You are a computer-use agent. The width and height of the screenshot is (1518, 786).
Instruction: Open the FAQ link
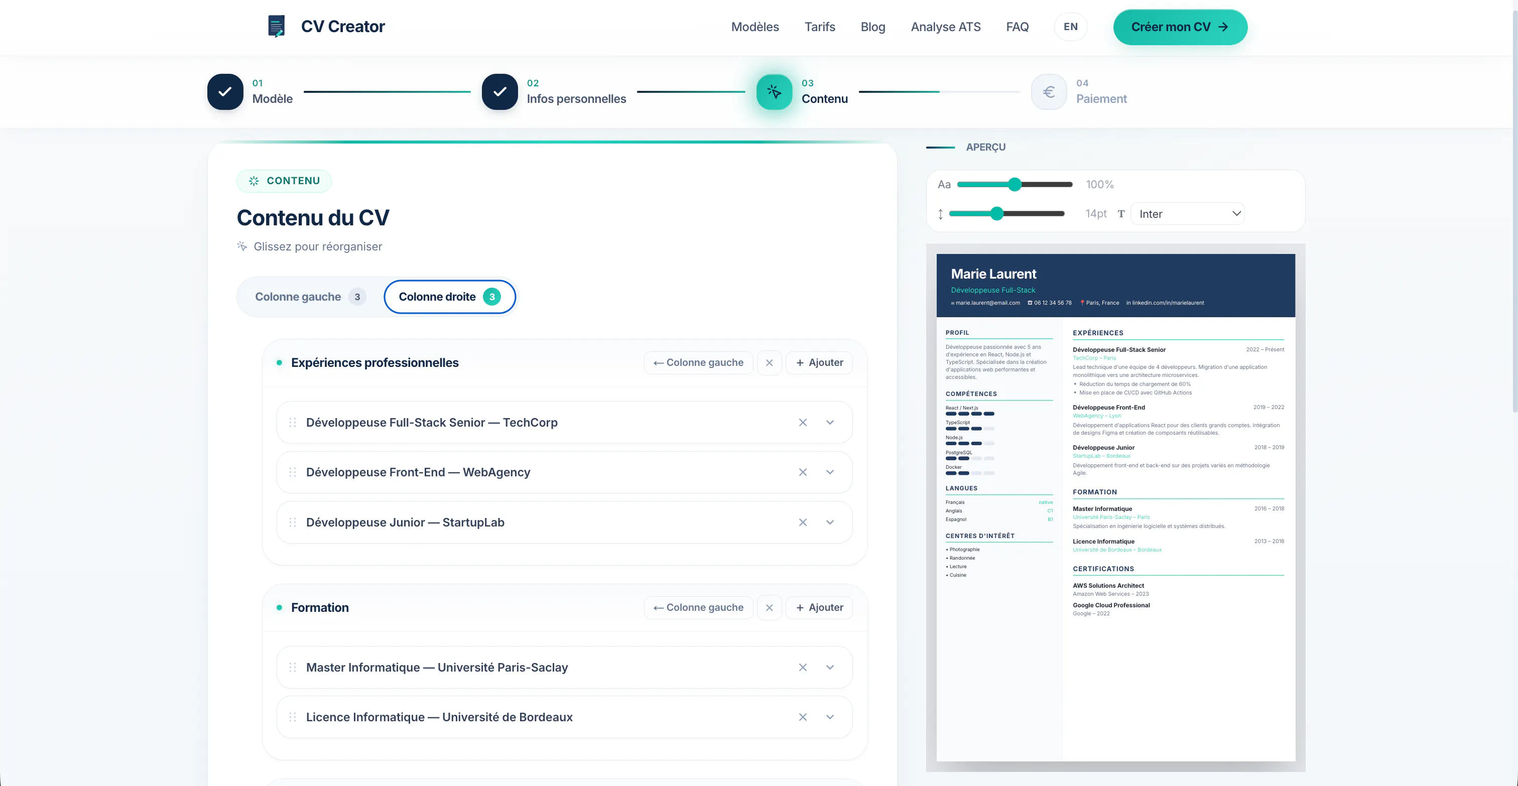(x=1017, y=27)
